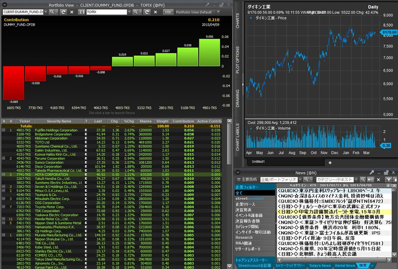Switch to Market News tab

tap(345, 266)
